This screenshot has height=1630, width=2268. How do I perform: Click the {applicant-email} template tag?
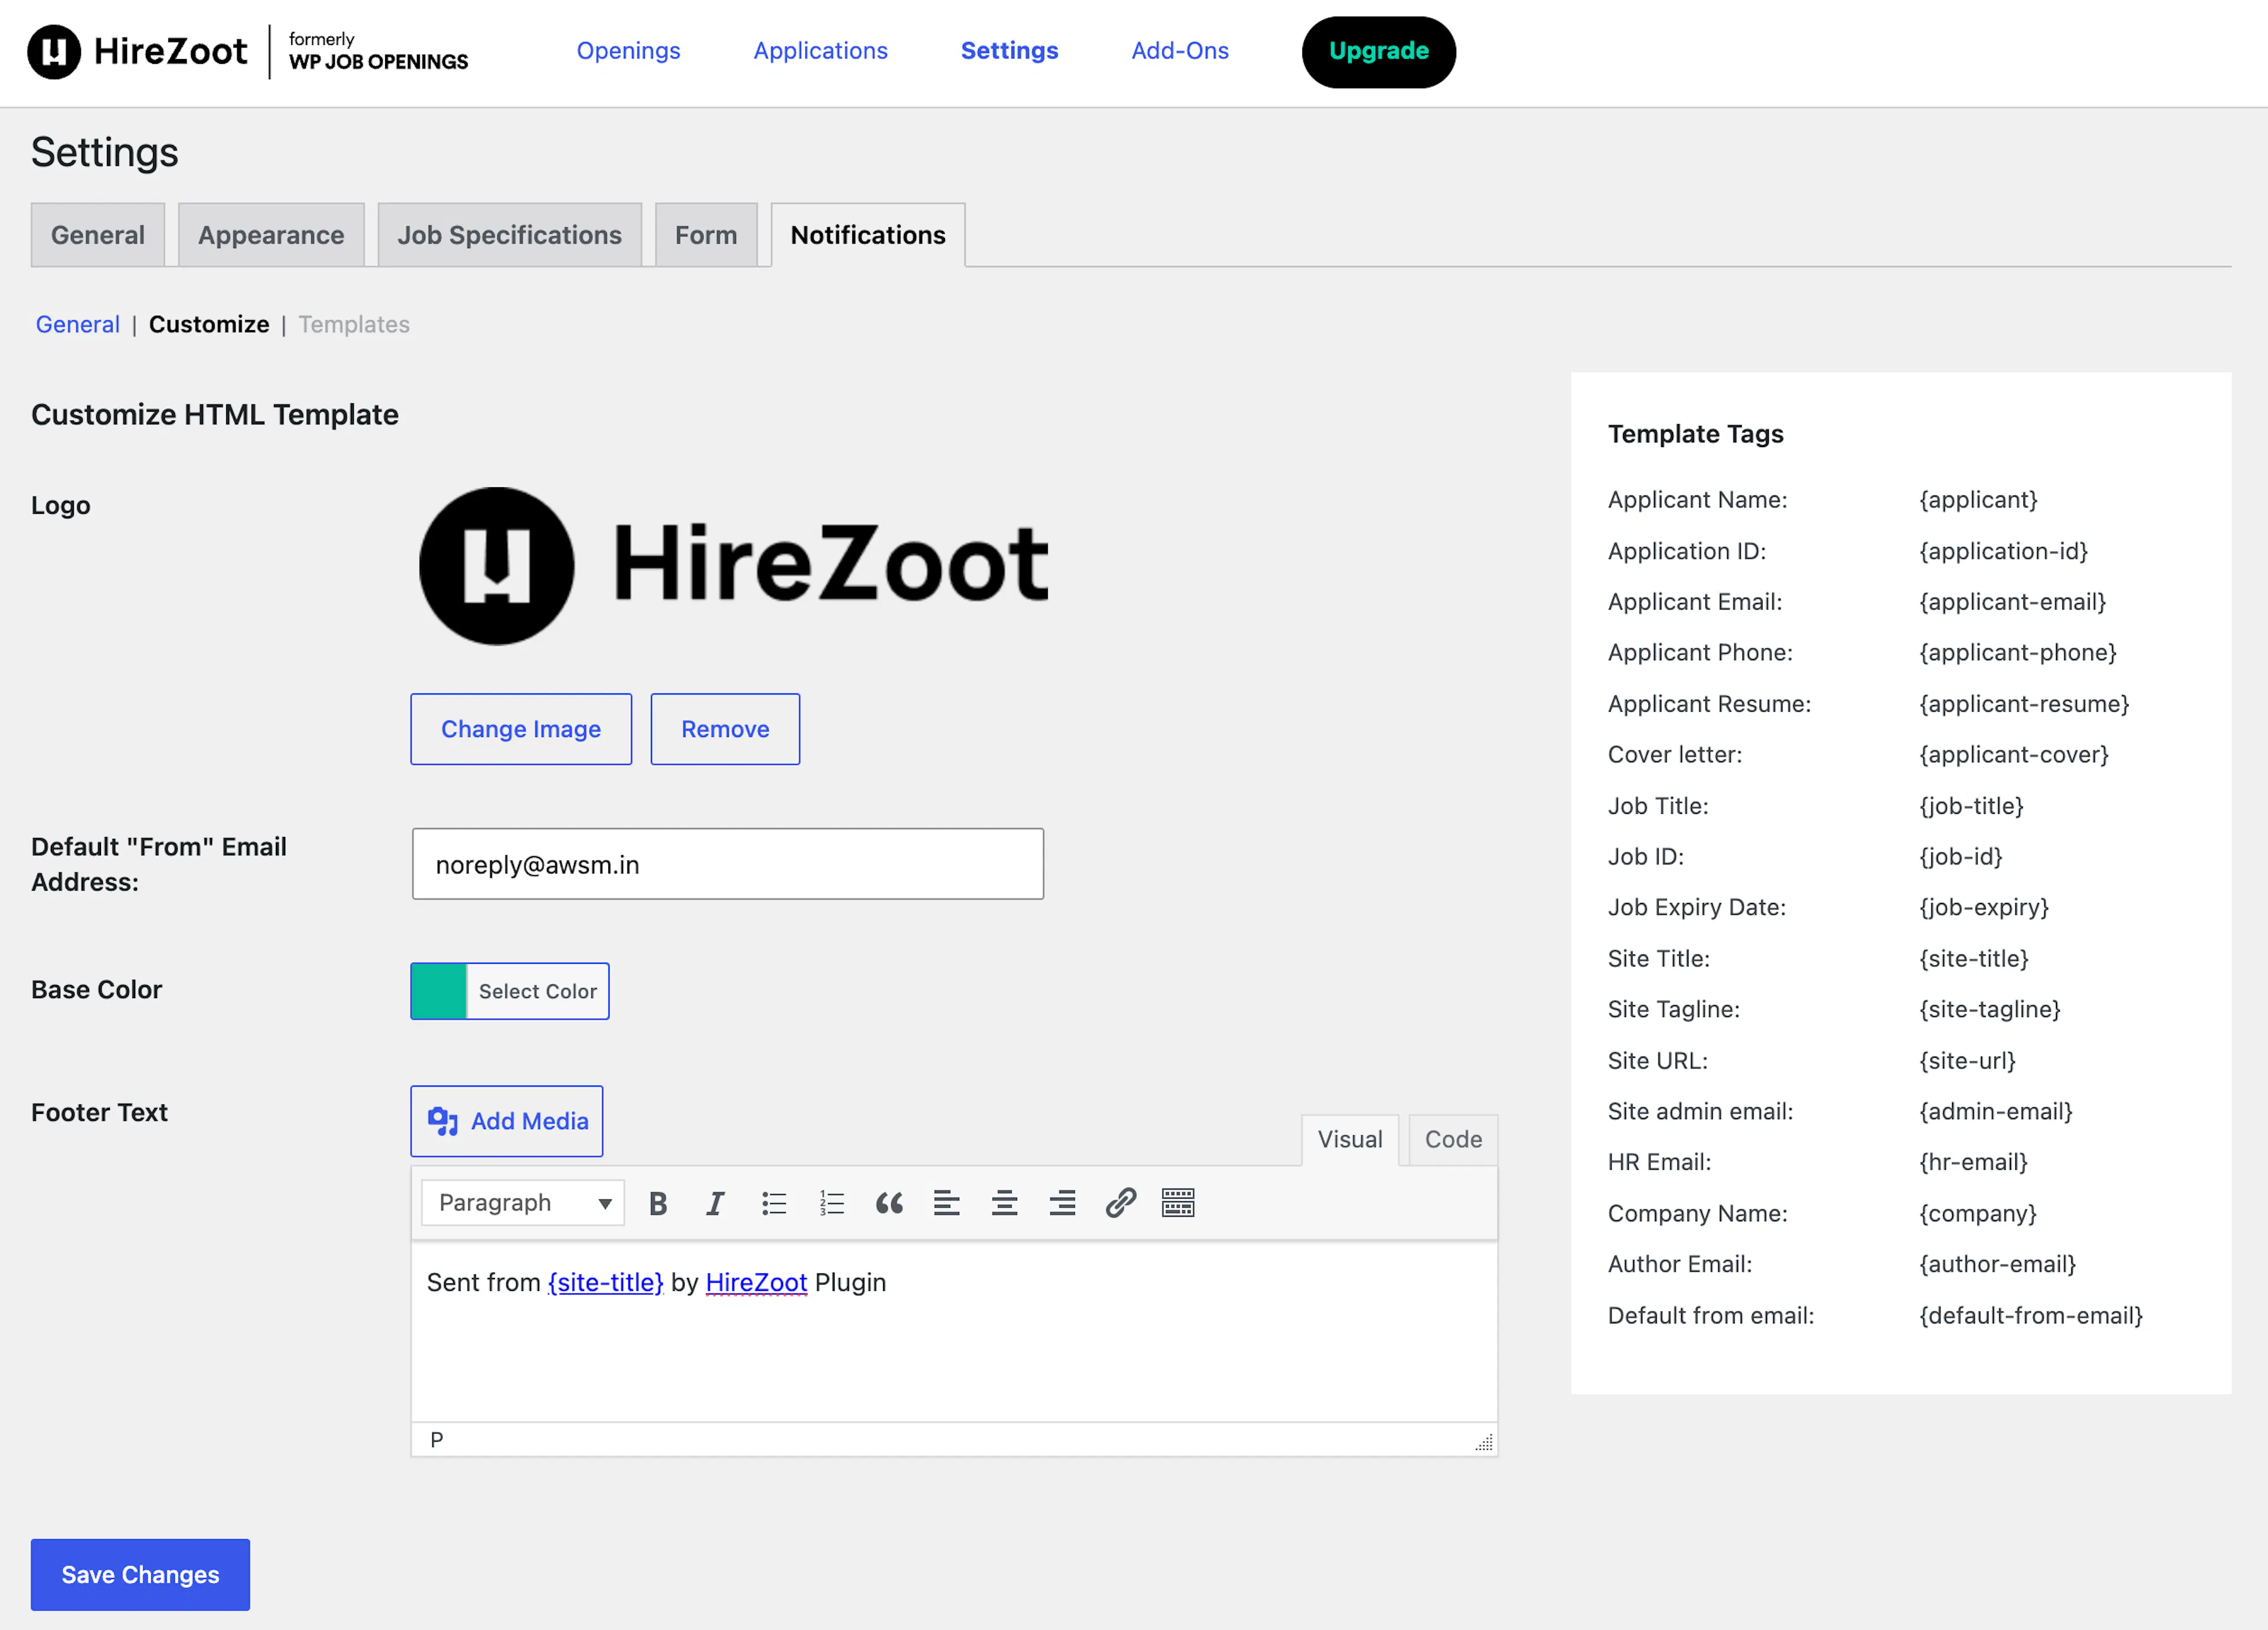tap(2012, 602)
